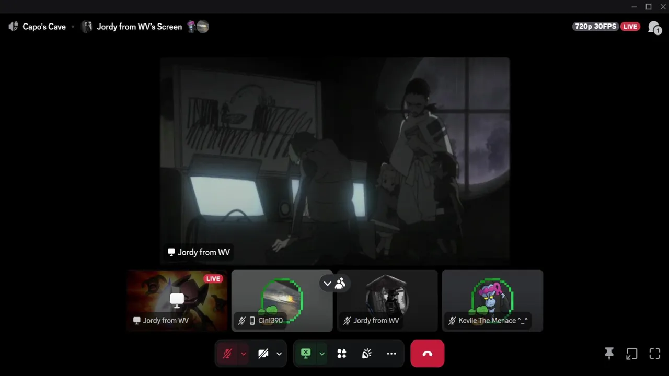The height and width of the screenshot is (376, 669).
Task: Select Jordy from WV avatar tile
Action: click(x=387, y=301)
